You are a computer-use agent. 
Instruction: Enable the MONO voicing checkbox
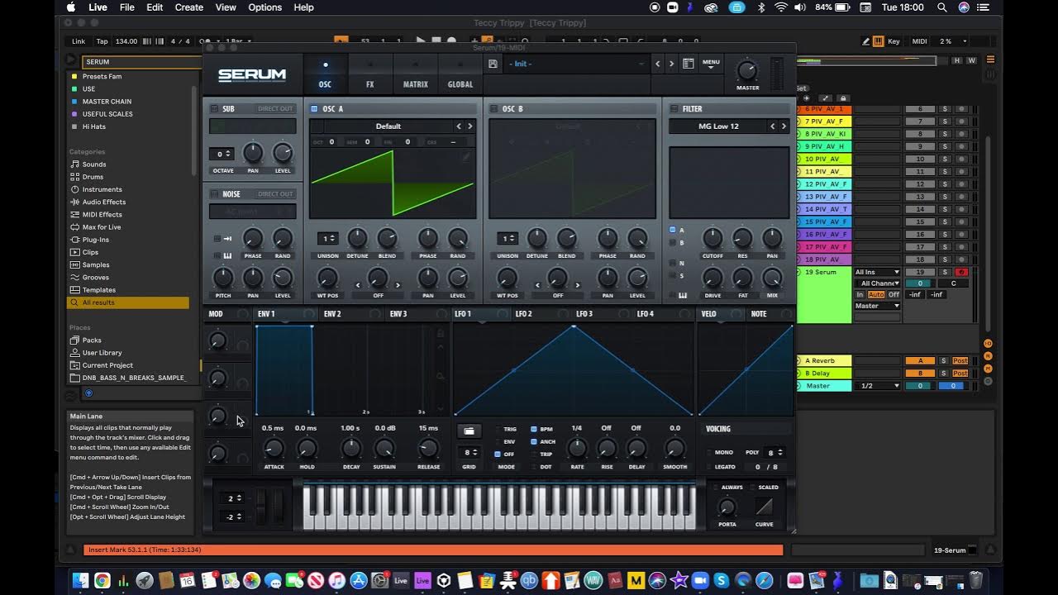[709, 452]
